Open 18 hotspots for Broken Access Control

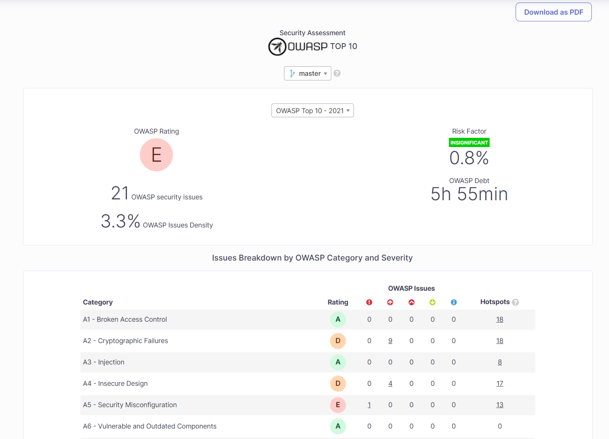pos(500,320)
